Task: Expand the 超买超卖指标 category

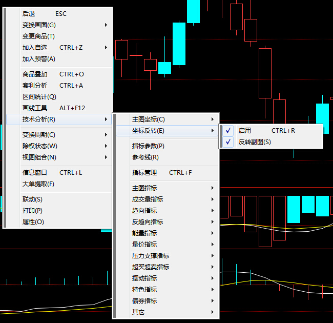Action: point(151,267)
